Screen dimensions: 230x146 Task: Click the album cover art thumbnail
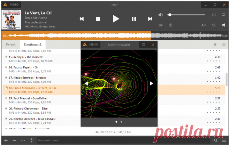click(11, 19)
